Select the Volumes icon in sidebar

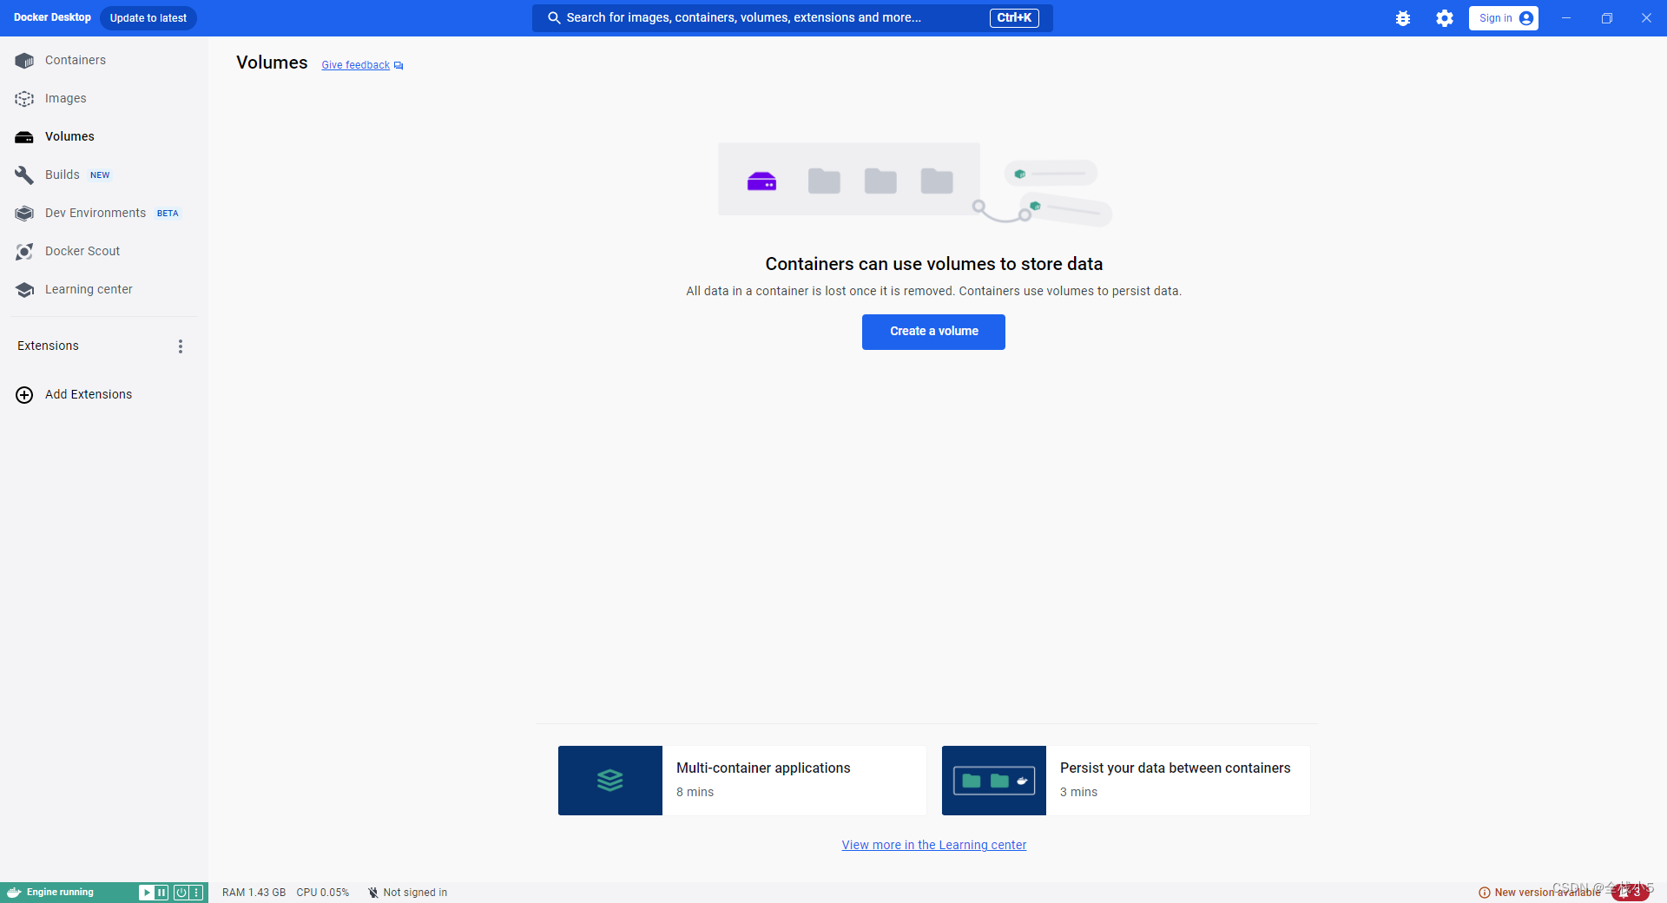(x=24, y=136)
